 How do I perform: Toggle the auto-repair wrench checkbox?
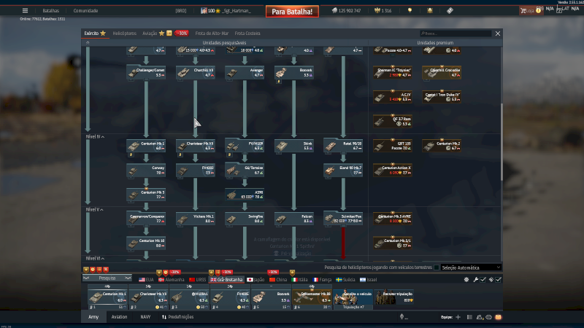click(x=483, y=280)
